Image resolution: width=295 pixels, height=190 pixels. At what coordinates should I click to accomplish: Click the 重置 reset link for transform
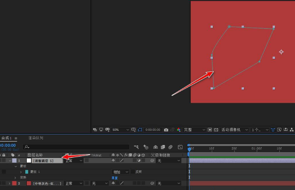(x=115, y=178)
